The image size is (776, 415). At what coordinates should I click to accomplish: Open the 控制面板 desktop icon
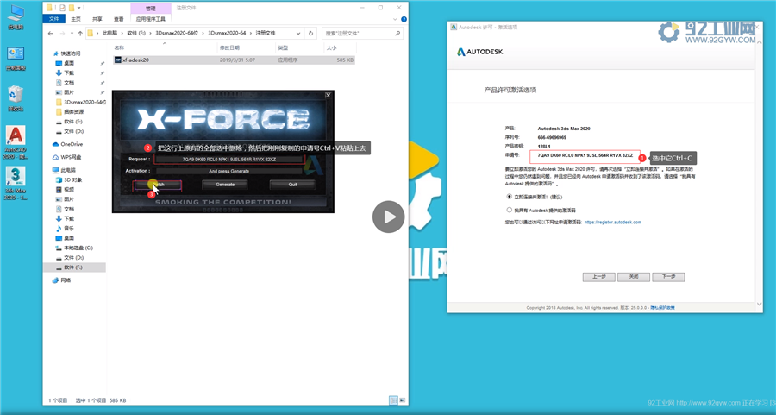(16, 59)
